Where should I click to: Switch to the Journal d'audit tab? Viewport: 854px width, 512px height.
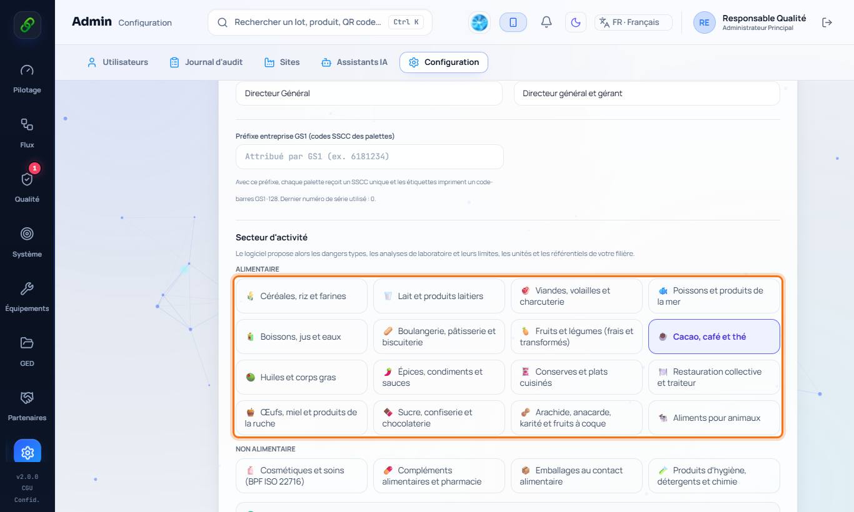206,62
